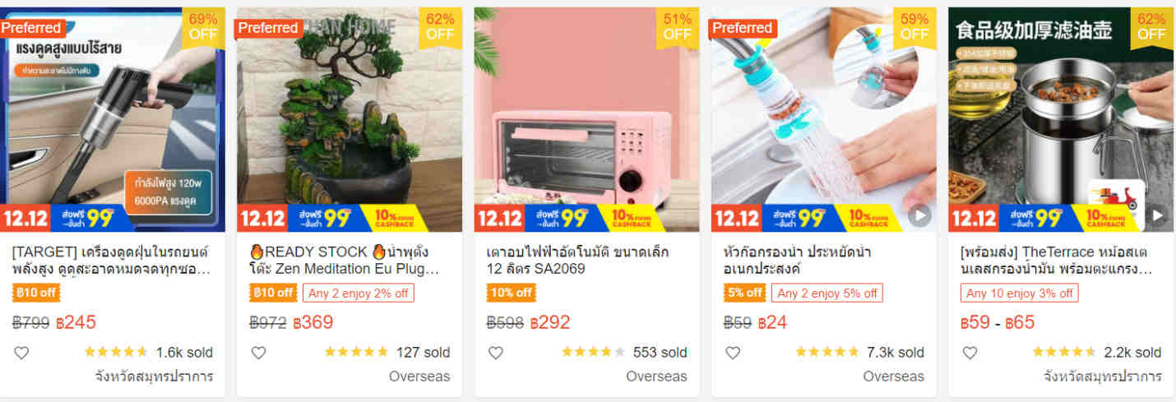Open the SA2069 12-litre oven title
This screenshot has height=402, width=1176.
point(577,260)
